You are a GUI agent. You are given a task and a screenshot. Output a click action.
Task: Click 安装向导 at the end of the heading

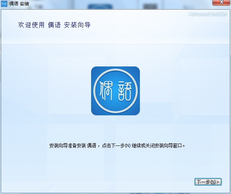pyautogui.click(x=77, y=25)
